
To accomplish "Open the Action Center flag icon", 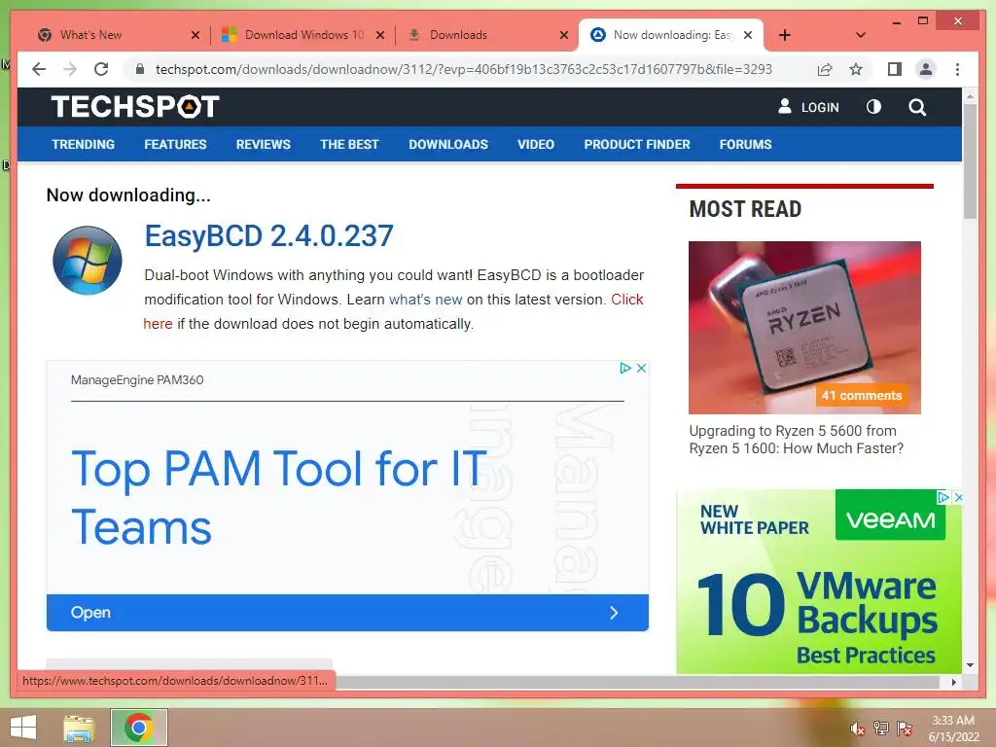I will point(905,729).
